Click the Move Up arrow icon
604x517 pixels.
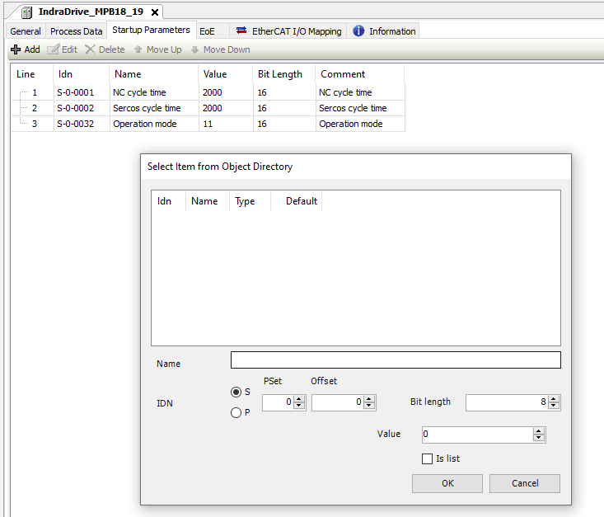pyautogui.click(x=138, y=49)
